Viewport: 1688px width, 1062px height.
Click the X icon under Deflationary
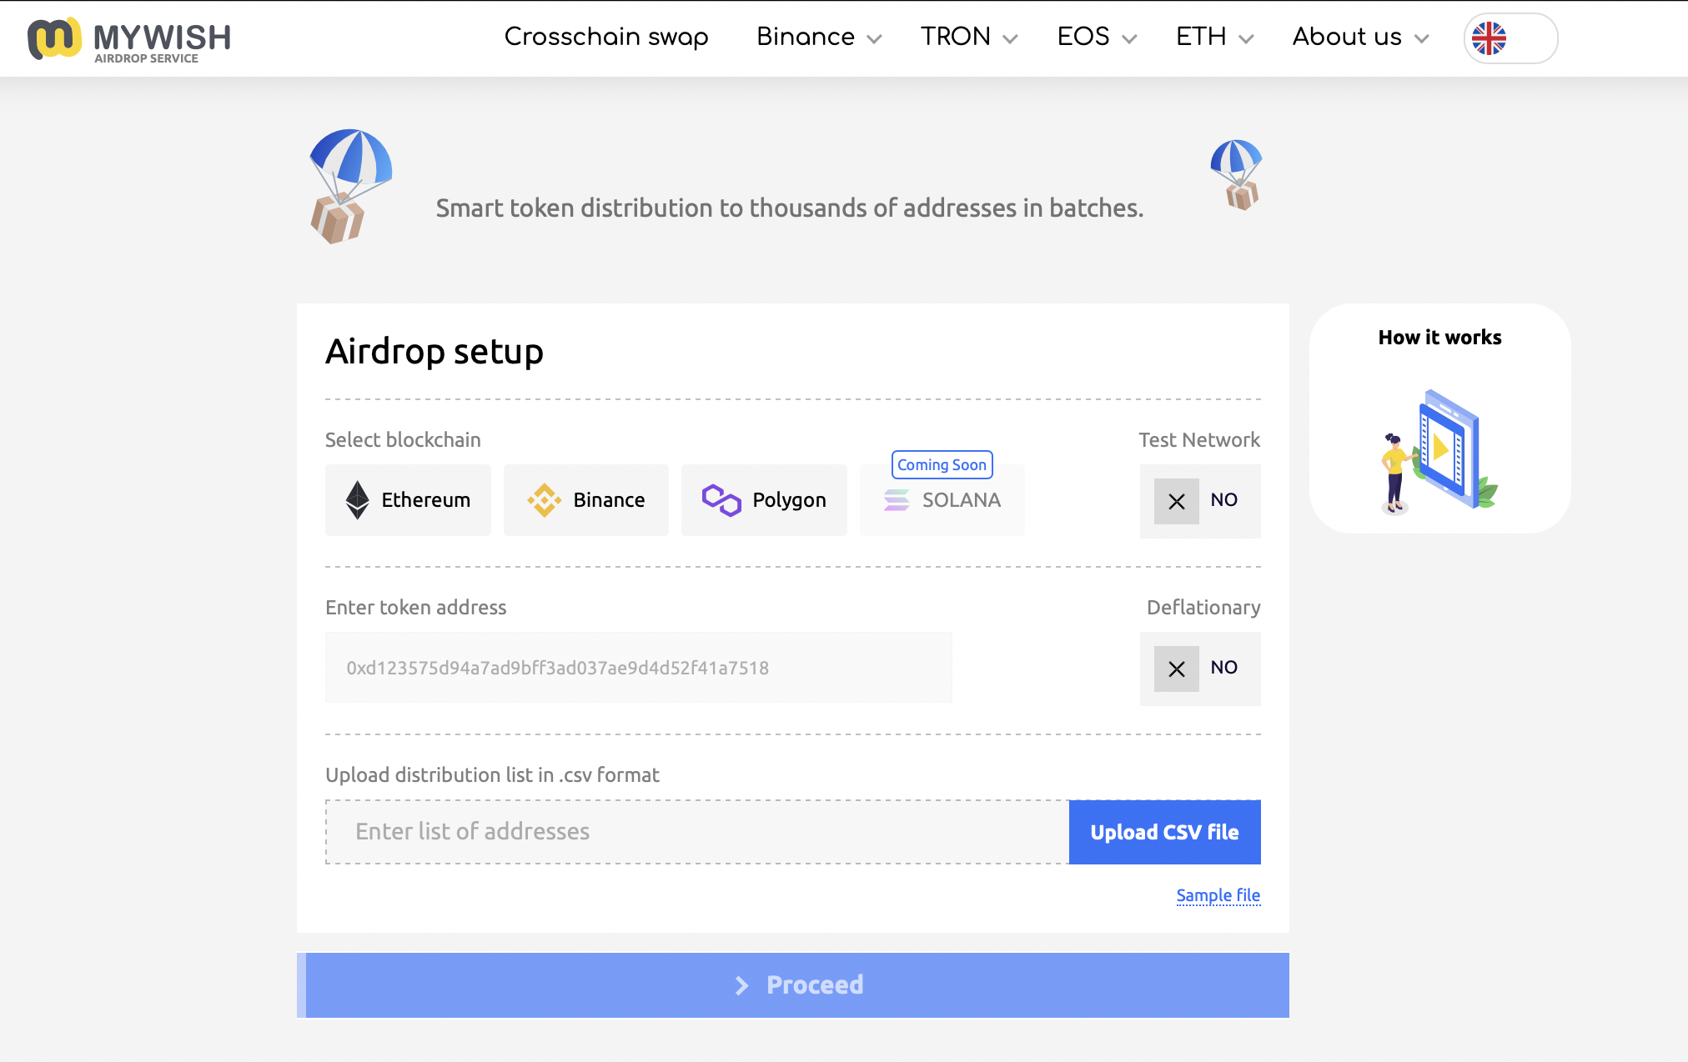(1177, 669)
